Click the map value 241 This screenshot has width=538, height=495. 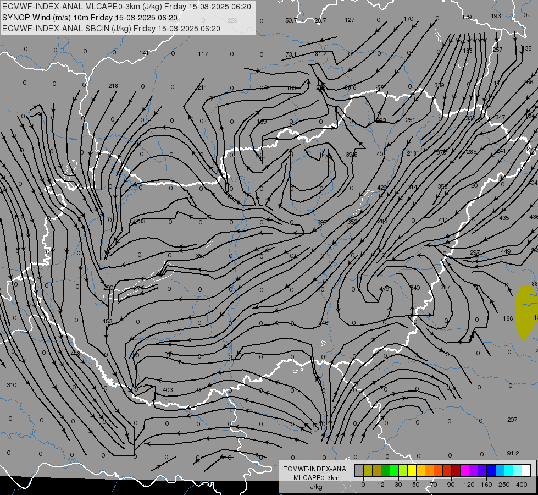(x=501, y=151)
